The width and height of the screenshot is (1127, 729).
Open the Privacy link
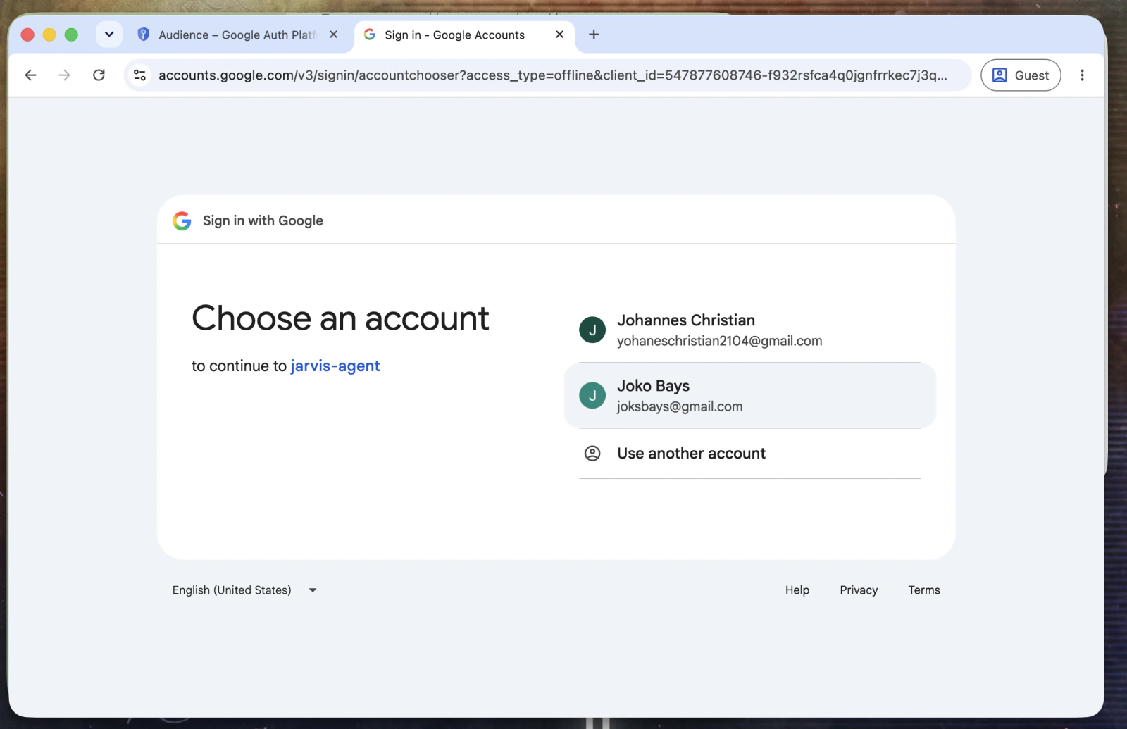859,590
